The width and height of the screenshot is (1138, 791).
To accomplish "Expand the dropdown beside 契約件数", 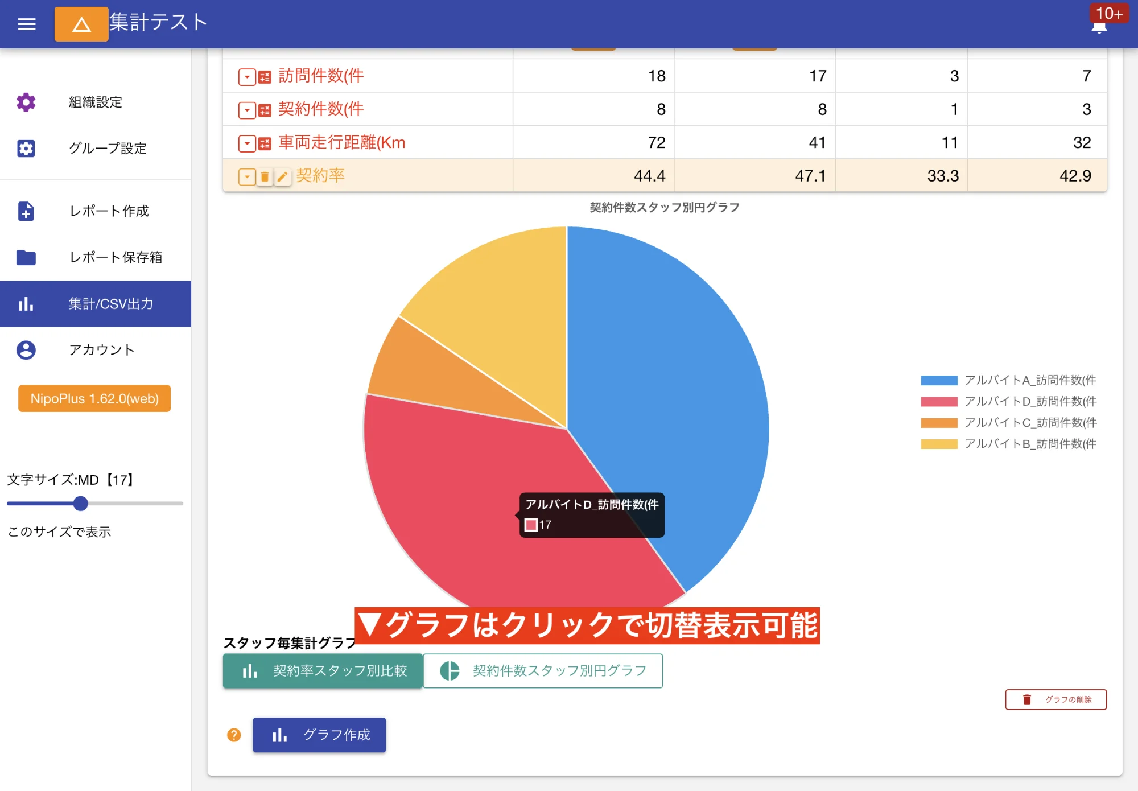I will coord(247,110).
